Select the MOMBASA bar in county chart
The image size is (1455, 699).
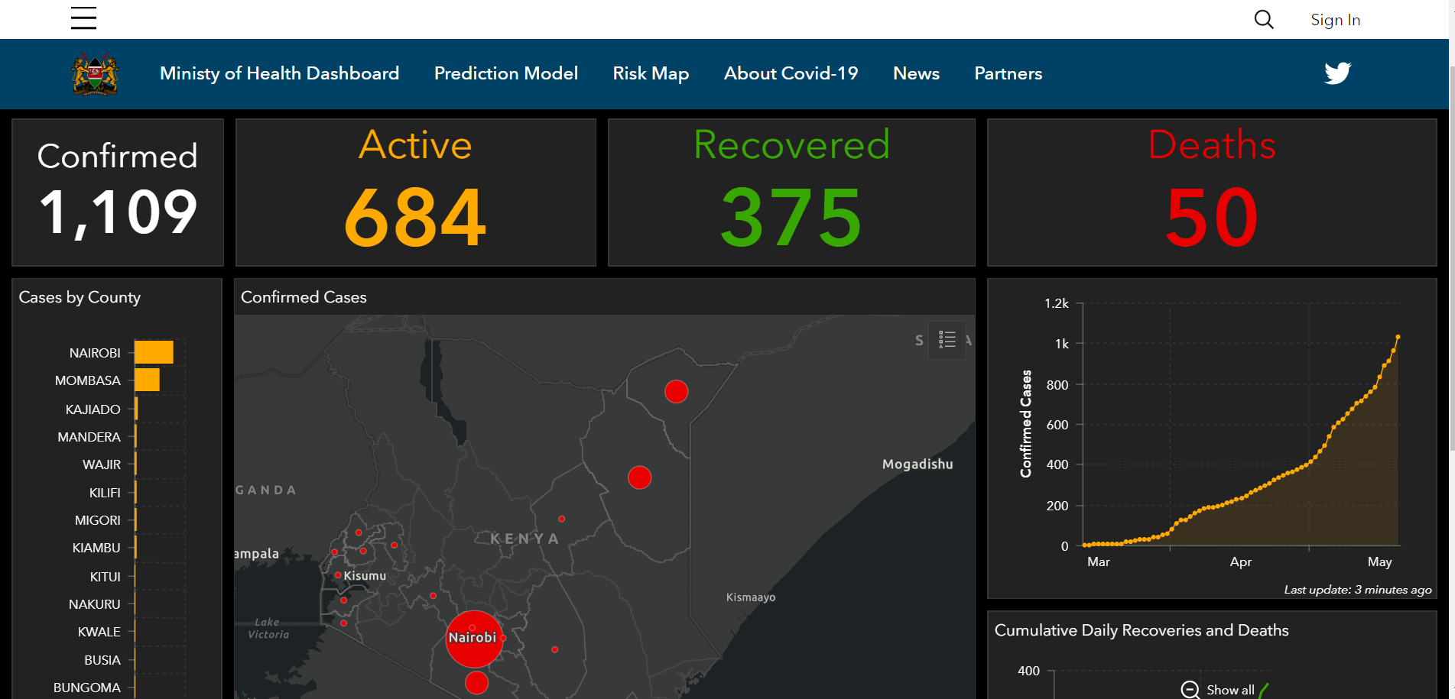147,380
